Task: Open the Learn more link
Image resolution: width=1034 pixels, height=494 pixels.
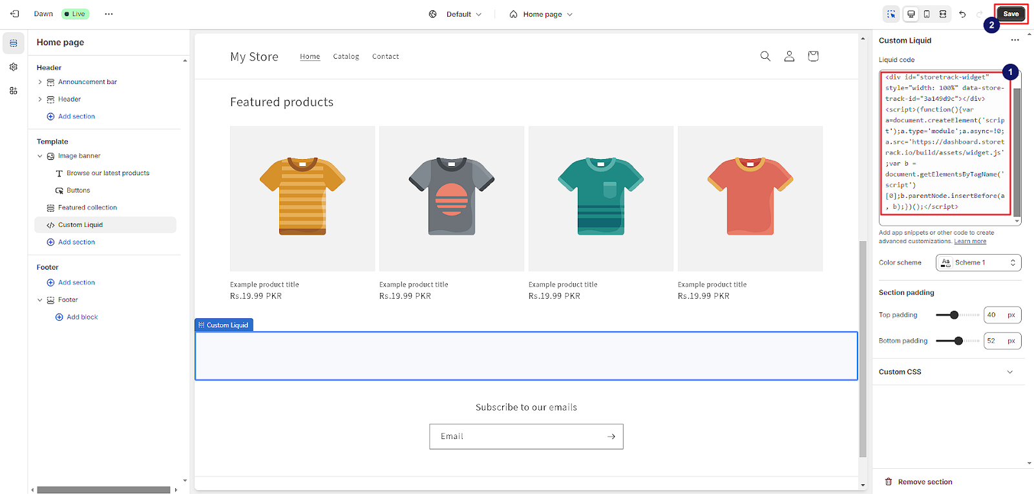Action: pos(970,241)
